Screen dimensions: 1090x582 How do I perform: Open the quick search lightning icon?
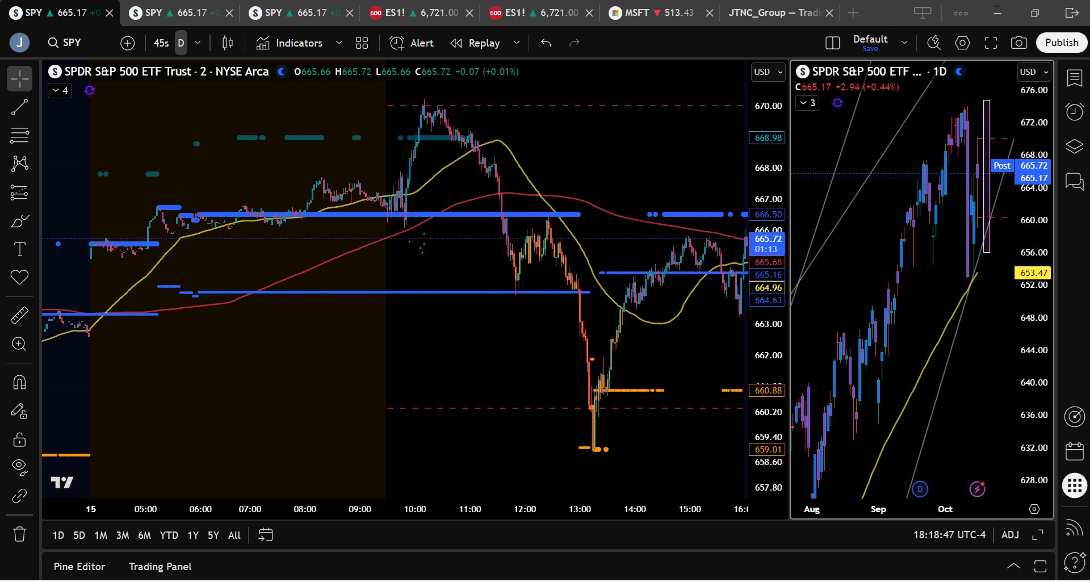933,43
